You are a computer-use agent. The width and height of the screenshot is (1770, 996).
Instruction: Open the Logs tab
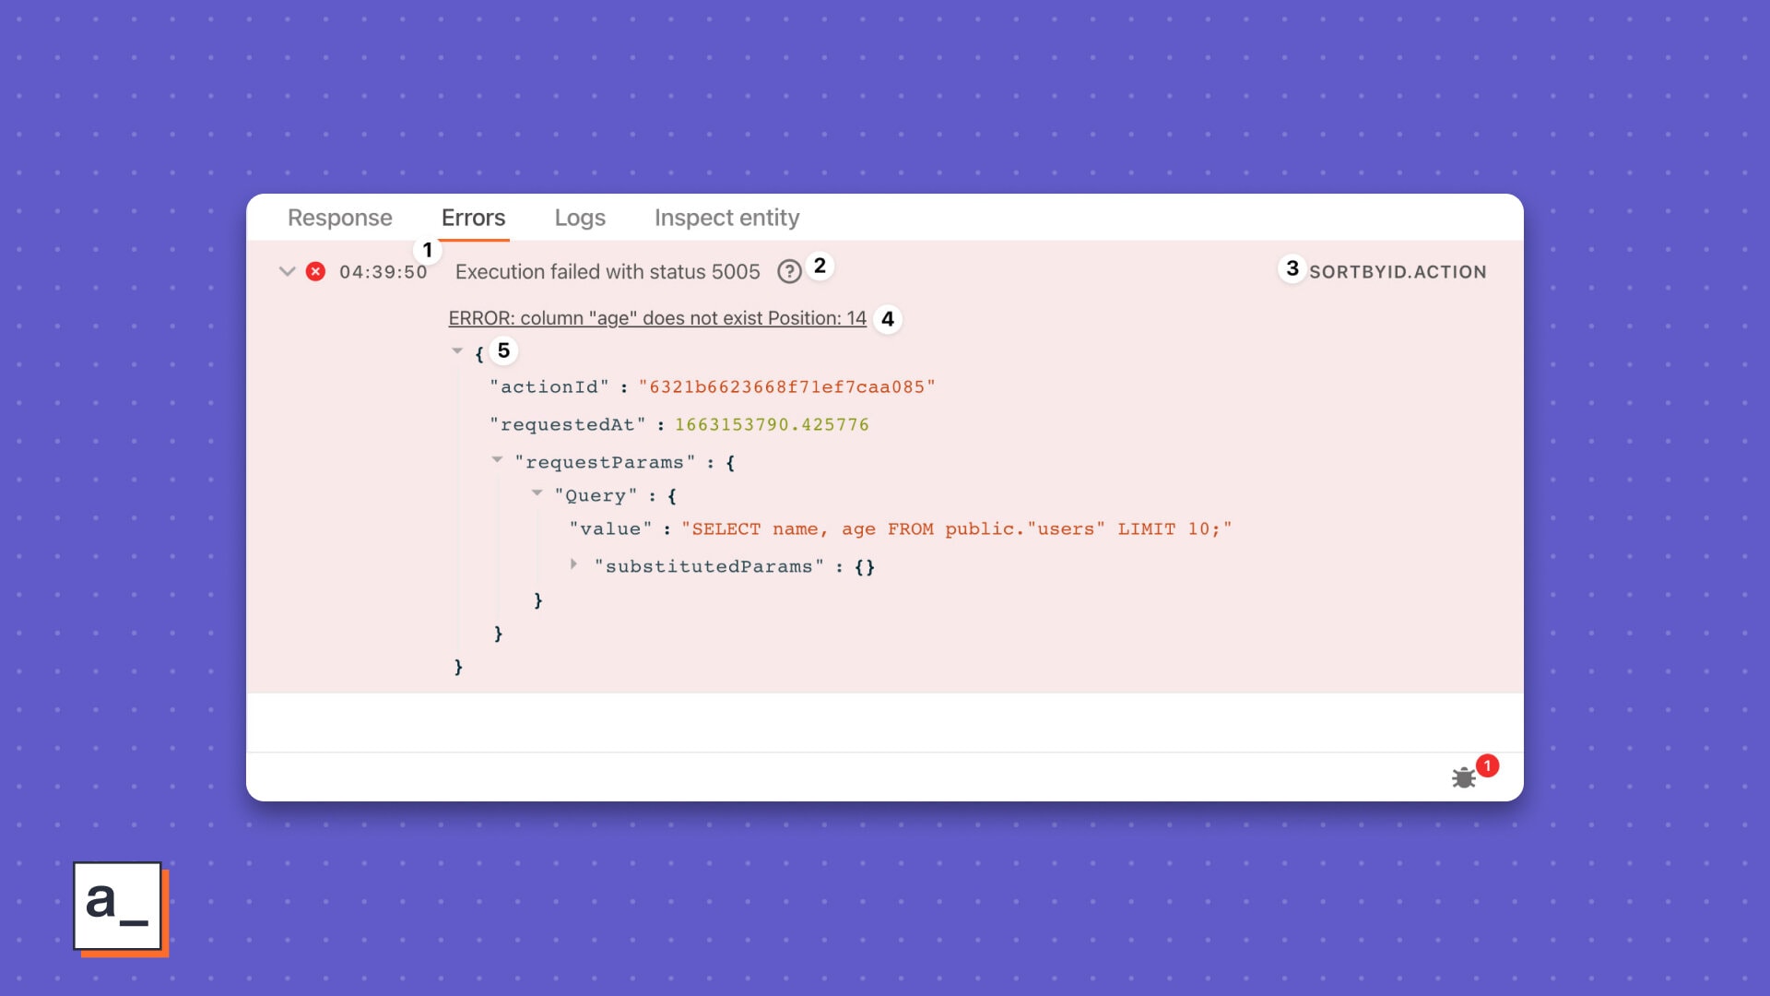pos(580,218)
